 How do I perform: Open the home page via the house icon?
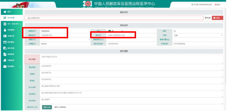click(5, 12)
